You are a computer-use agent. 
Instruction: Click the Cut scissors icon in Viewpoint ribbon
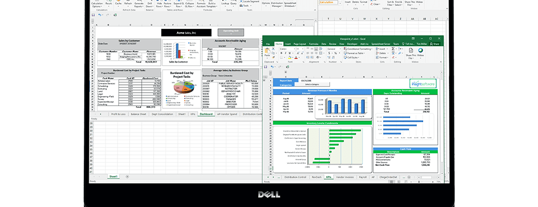point(273,49)
